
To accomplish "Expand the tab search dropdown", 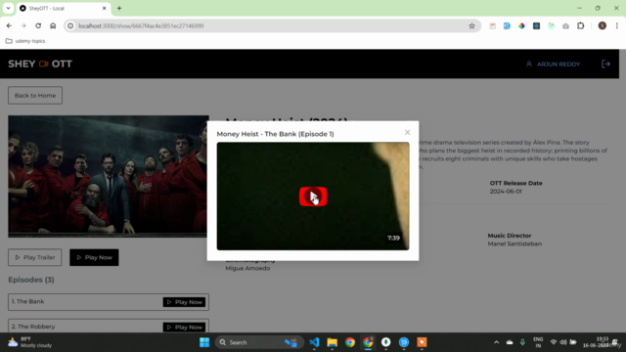I will (x=8, y=8).
